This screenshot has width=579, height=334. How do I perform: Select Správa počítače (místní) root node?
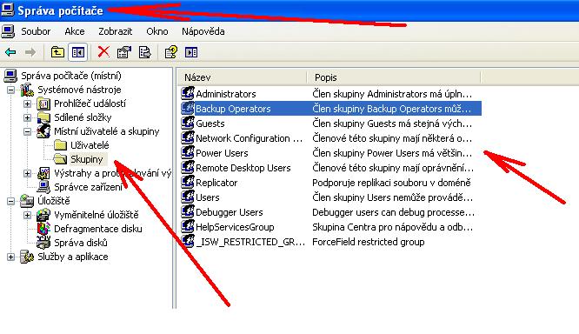point(71,76)
